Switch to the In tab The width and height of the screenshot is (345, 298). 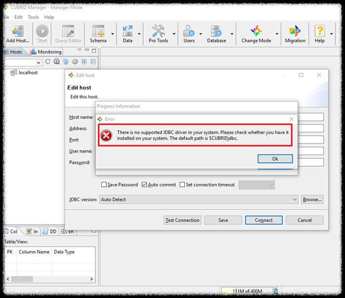pos(32,231)
